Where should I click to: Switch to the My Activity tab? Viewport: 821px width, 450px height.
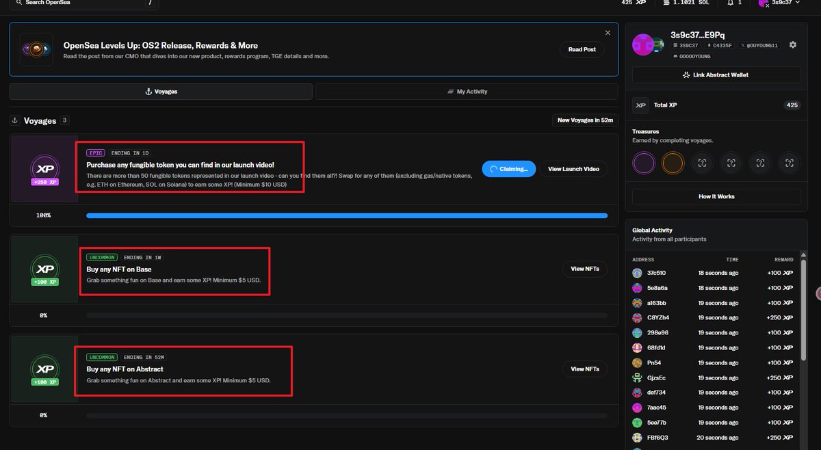click(467, 92)
